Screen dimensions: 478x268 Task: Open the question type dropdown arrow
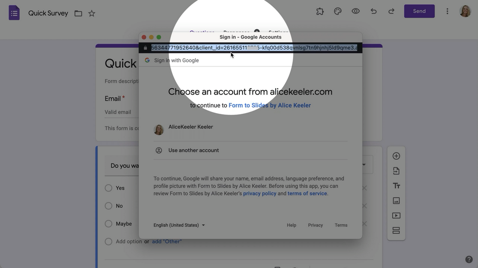[x=364, y=165]
